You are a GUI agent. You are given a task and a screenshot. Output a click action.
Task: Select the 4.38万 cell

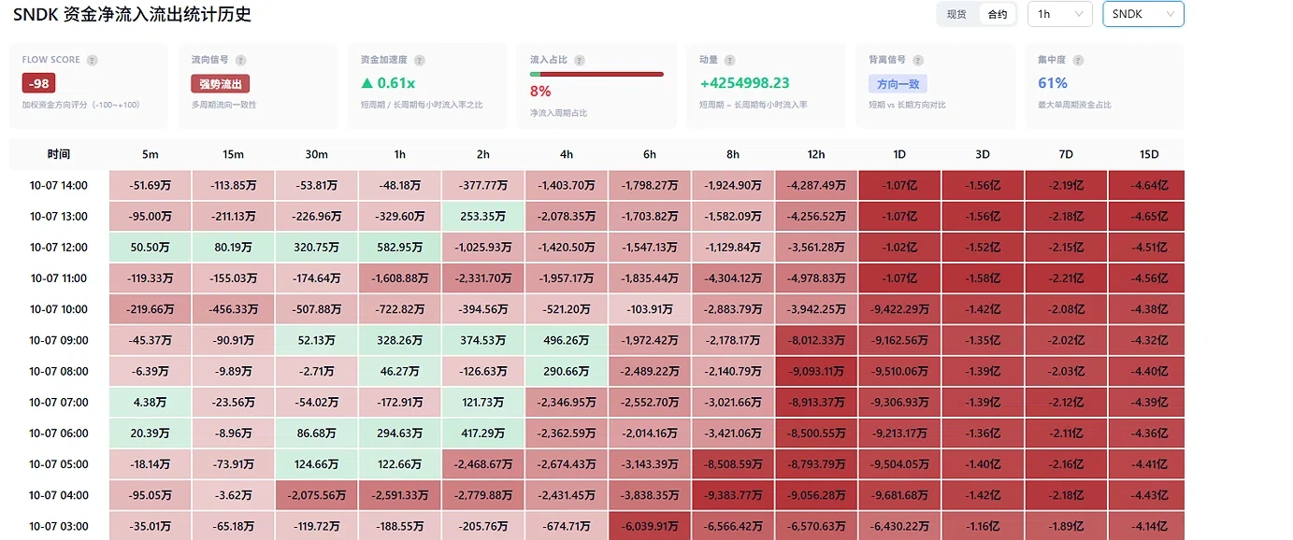pos(151,403)
